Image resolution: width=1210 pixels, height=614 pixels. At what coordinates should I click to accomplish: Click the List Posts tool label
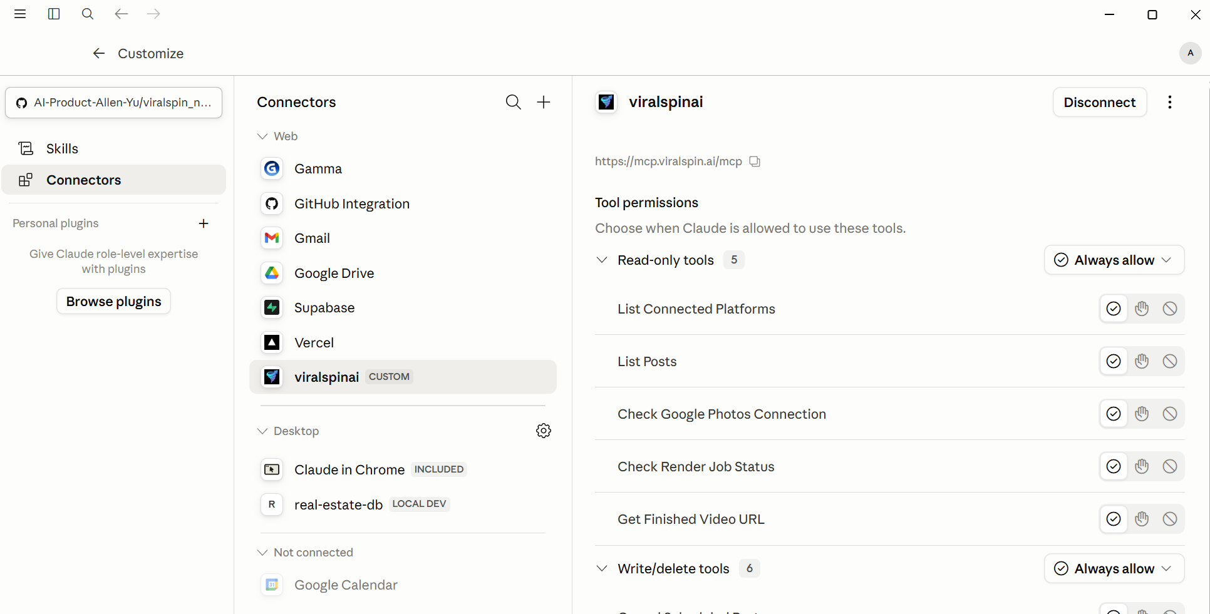(647, 361)
